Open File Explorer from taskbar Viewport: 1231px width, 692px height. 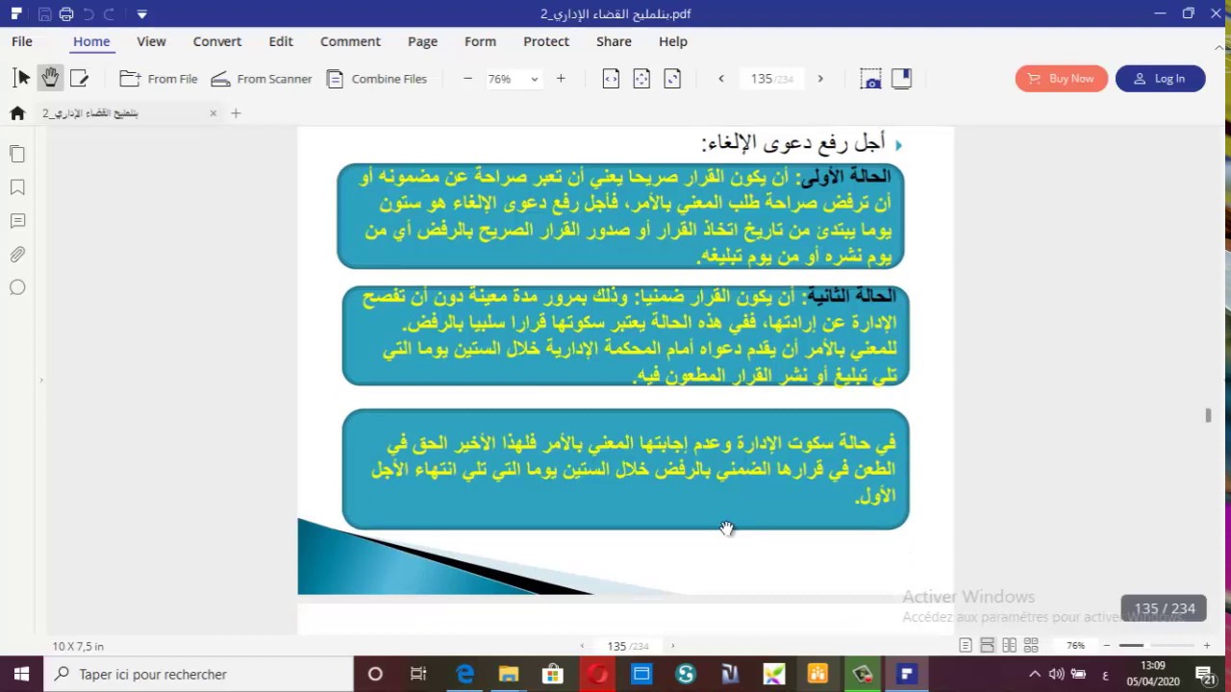click(509, 675)
